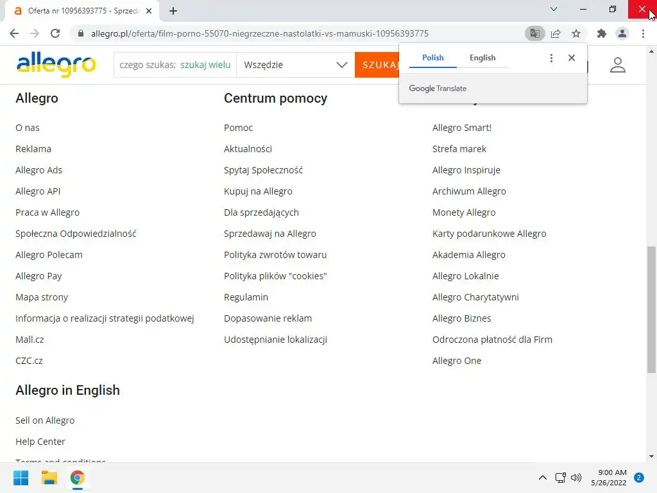Click Chrome icon on taskbar
This screenshot has height=493, width=657.
point(77,478)
